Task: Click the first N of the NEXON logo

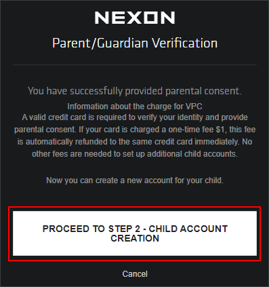Action: tap(101, 18)
